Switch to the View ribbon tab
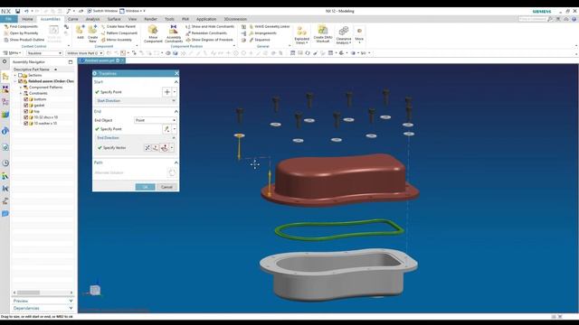The height and width of the screenshot is (325, 579). coord(132,19)
